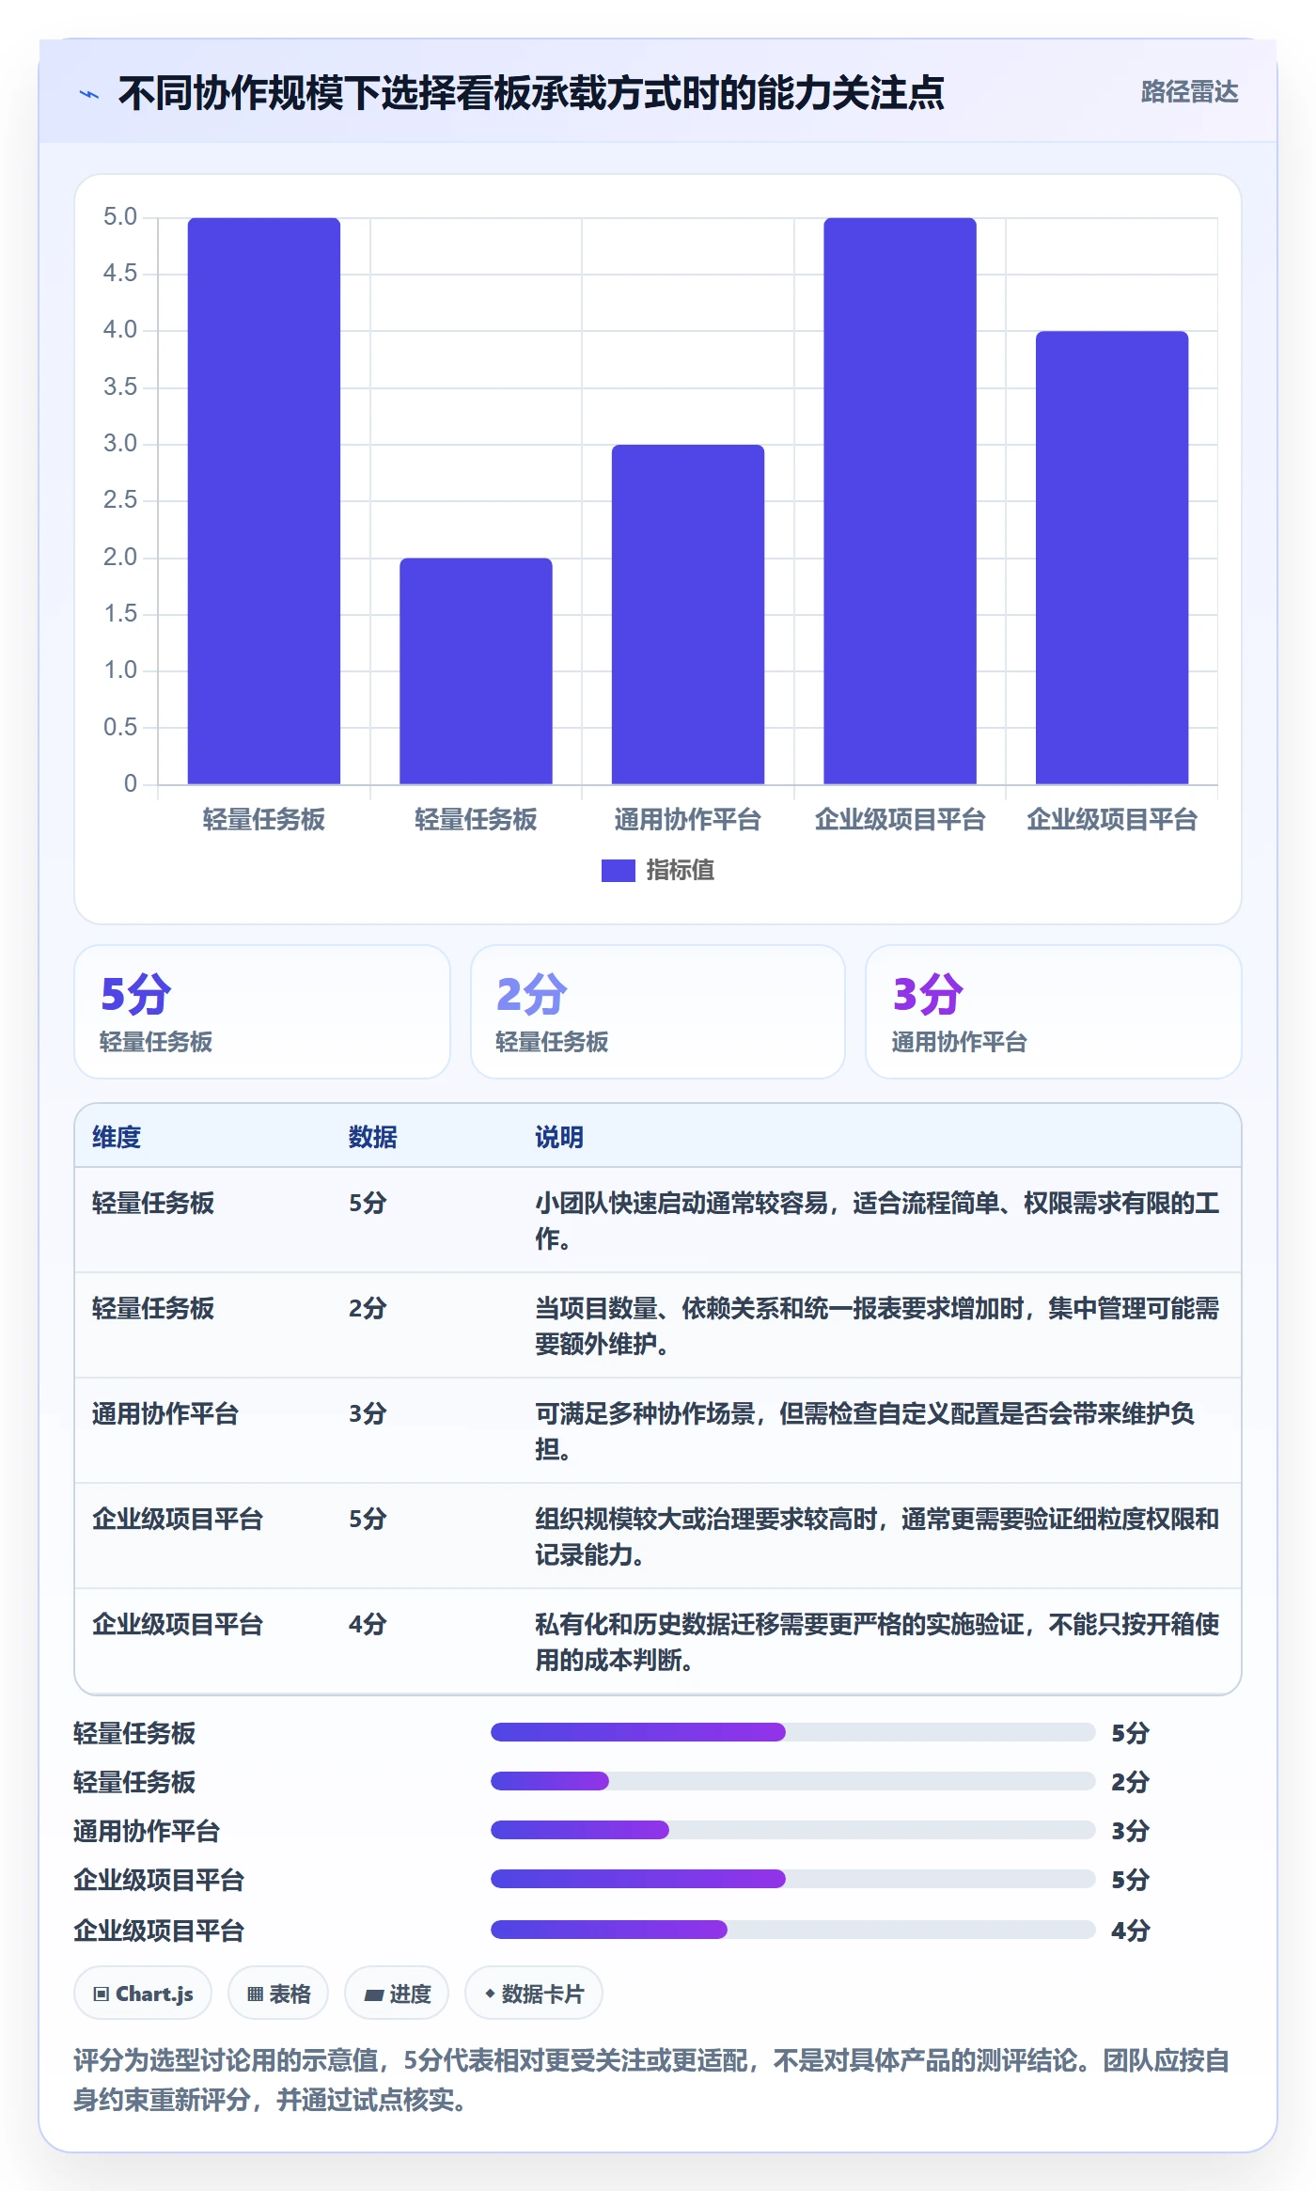Click the 数据 column header

point(372,1137)
